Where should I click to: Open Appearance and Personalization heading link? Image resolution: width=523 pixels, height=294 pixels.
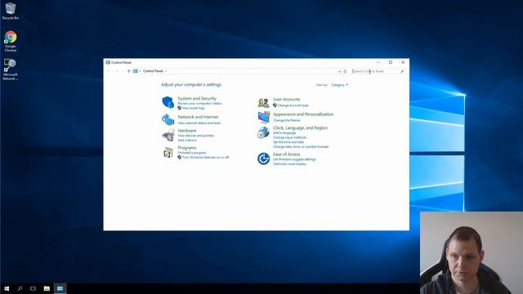point(303,114)
